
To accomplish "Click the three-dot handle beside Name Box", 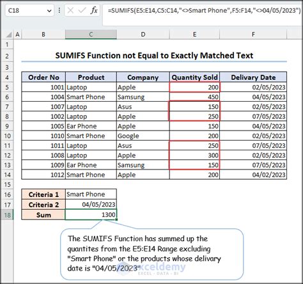I will point(59,10).
